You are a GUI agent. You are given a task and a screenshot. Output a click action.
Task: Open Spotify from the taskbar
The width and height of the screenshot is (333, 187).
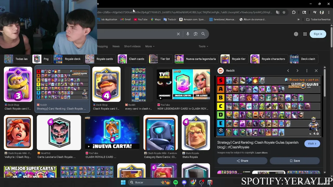(176, 182)
